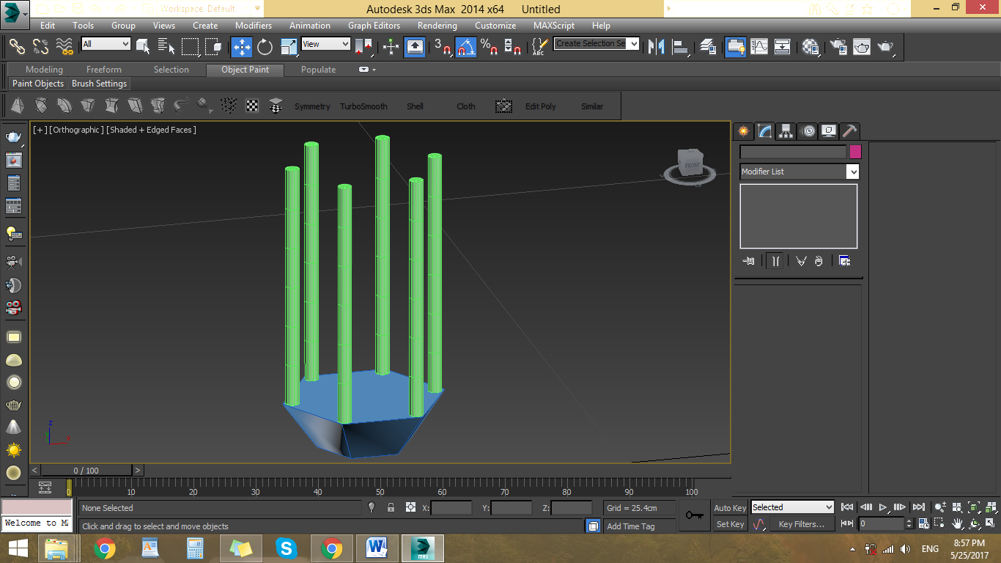The height and width of the screenshot is (563, 1001).
Task: Switch to the Freeform ribbon tab
Action: pos(104,70)
